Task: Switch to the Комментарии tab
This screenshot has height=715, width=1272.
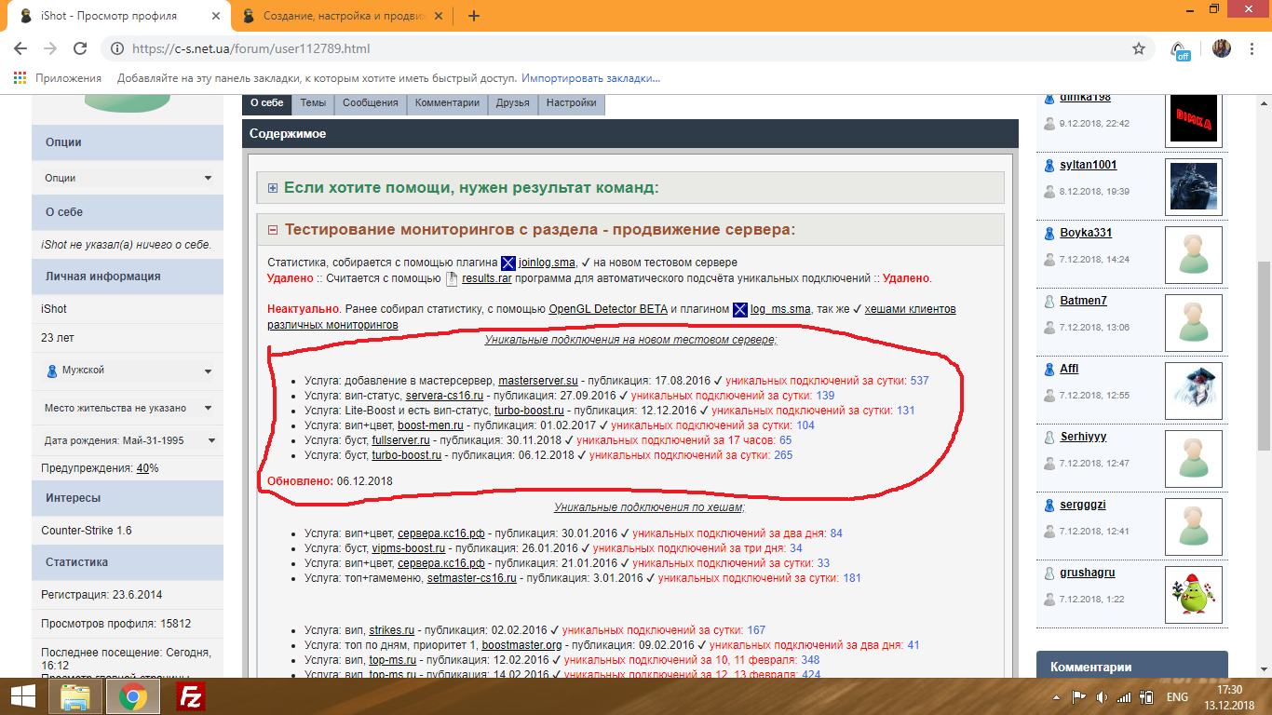Action: click(x=447, y=103)
